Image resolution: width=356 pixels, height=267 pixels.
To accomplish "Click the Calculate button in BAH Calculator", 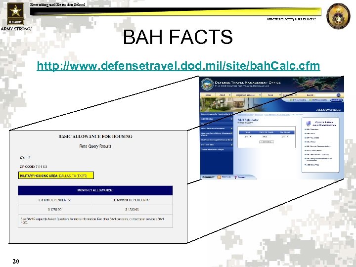I will point(267,142).
